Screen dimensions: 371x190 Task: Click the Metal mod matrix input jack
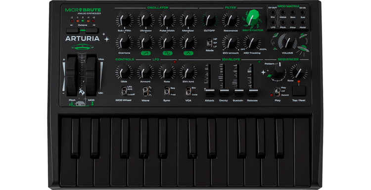click(x=283, y=12)
